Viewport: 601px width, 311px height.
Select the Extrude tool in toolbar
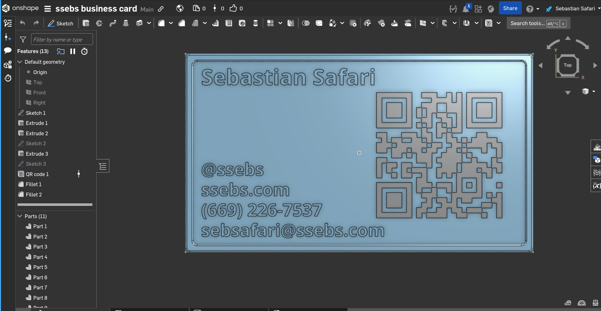86,23
